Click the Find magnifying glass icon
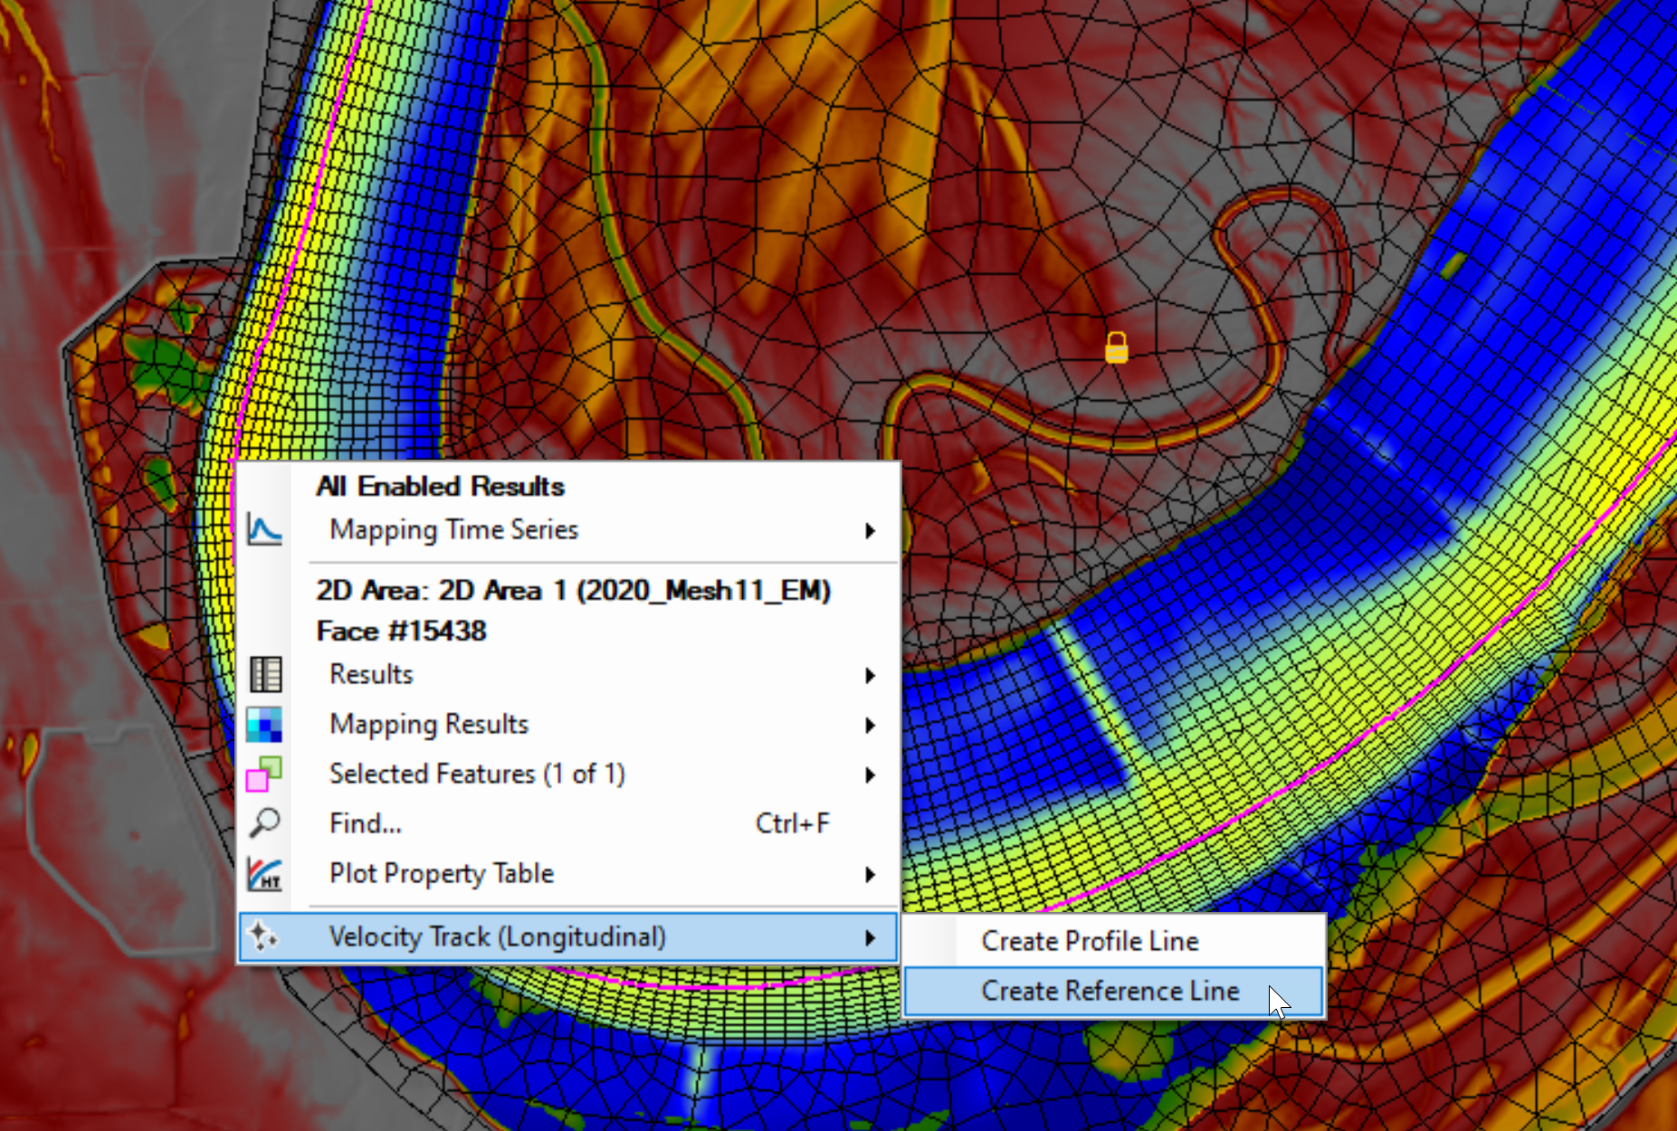 [264, 823]
